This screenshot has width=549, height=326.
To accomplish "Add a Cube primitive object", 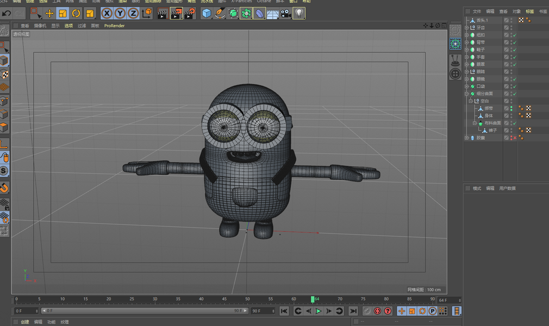I will coord(207,14).
